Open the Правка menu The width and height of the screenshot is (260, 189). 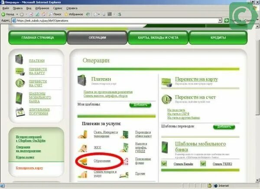18,8
